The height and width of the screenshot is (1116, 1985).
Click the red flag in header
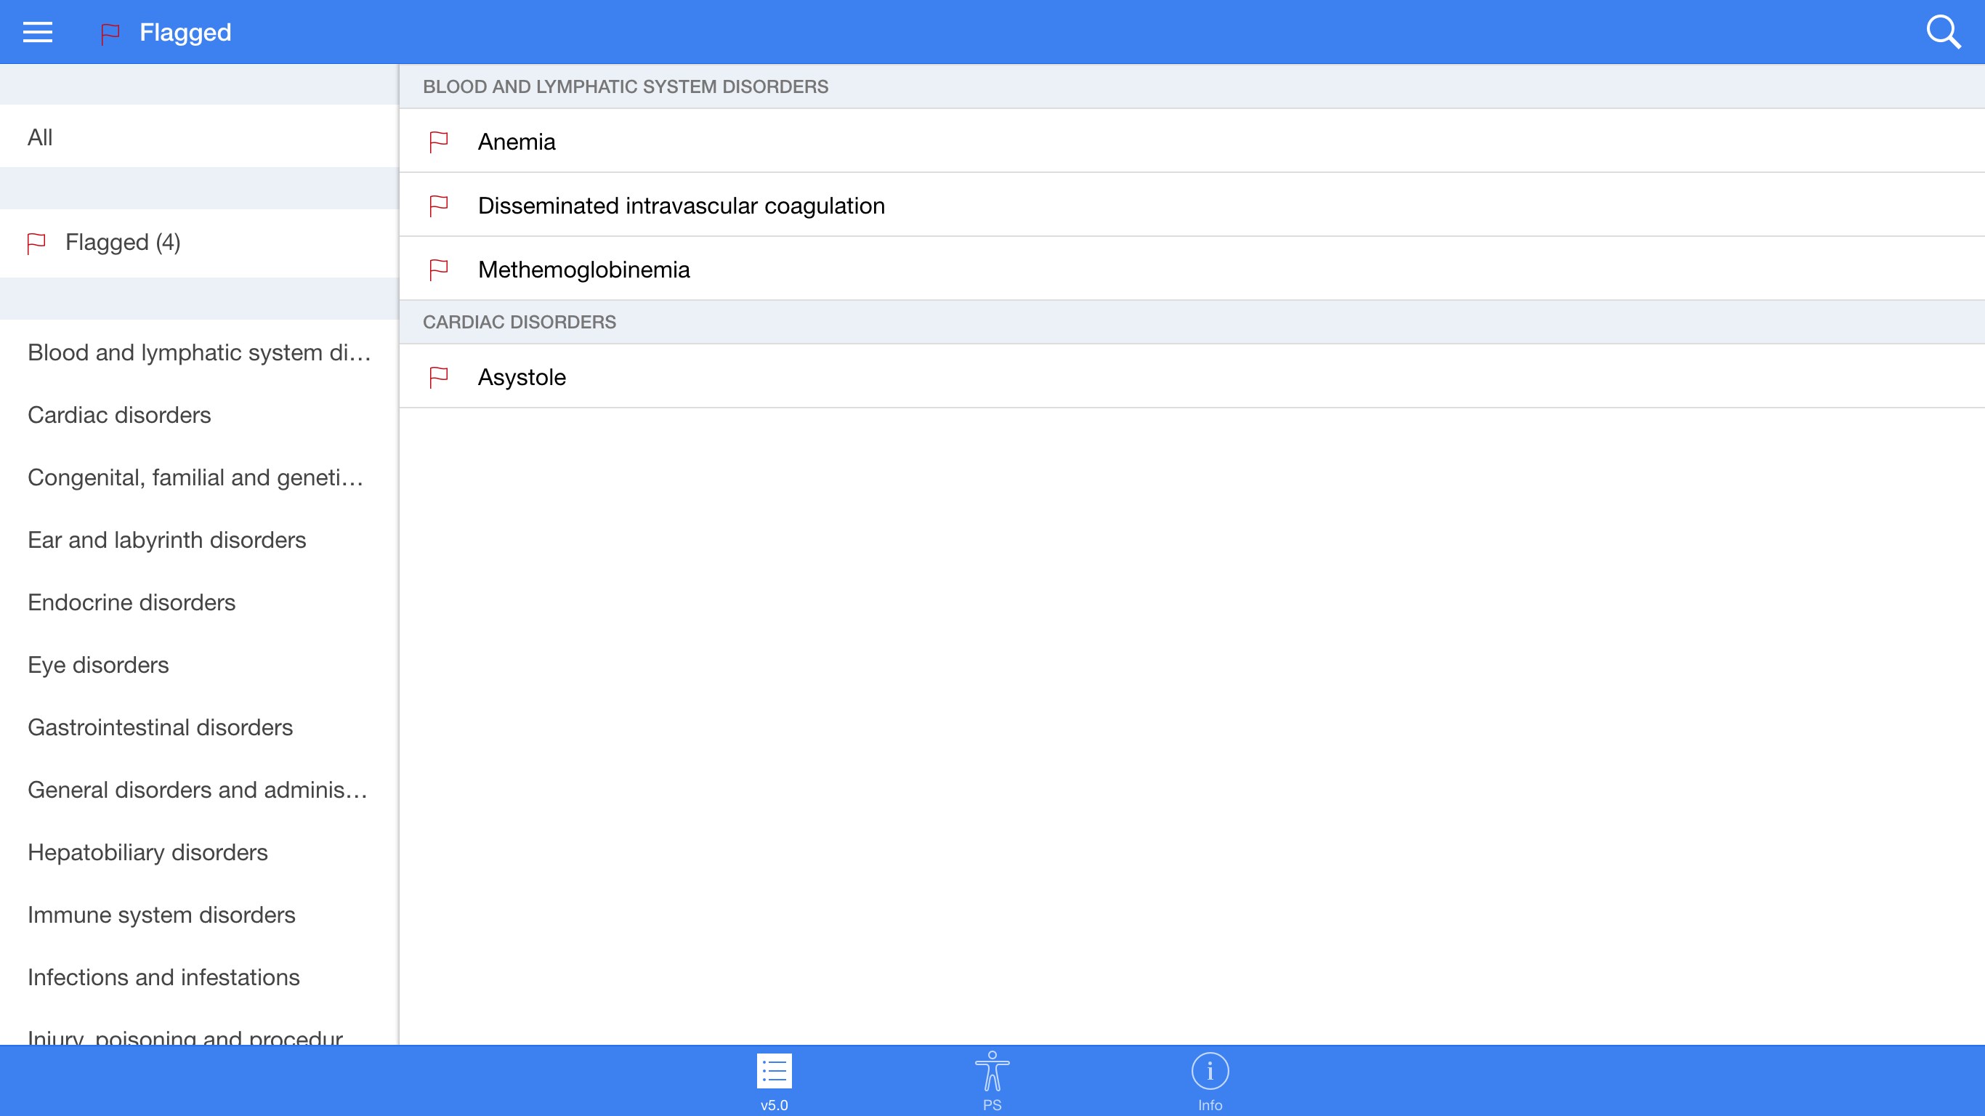coord(110,33)
